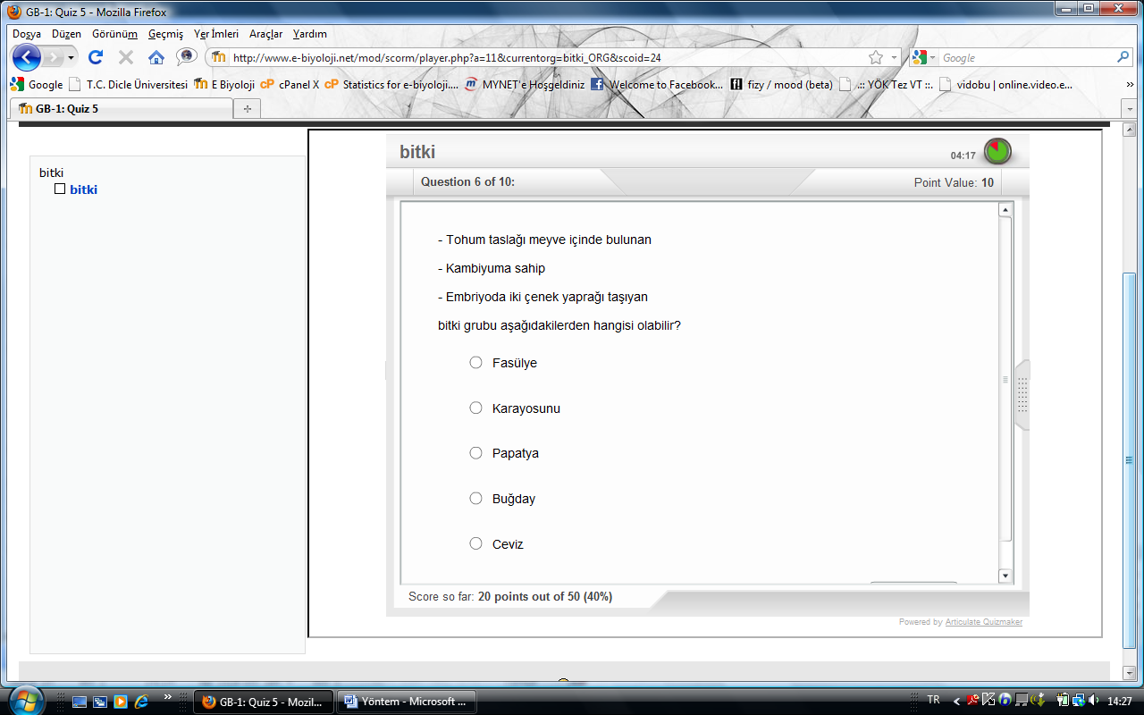The width and height of the screenshot is (1144, 715).
Task: Click the volume speaker tray icon
Action: (x=1096, y=701)
